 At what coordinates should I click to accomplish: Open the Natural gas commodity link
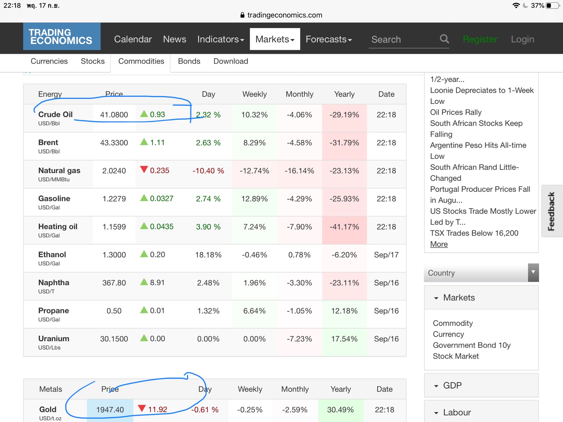[x=59, y=171]
